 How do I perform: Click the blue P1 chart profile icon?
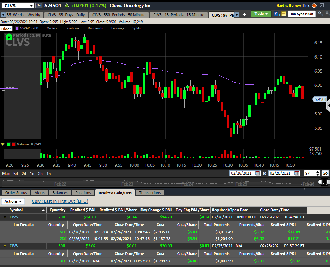point(277,14)
